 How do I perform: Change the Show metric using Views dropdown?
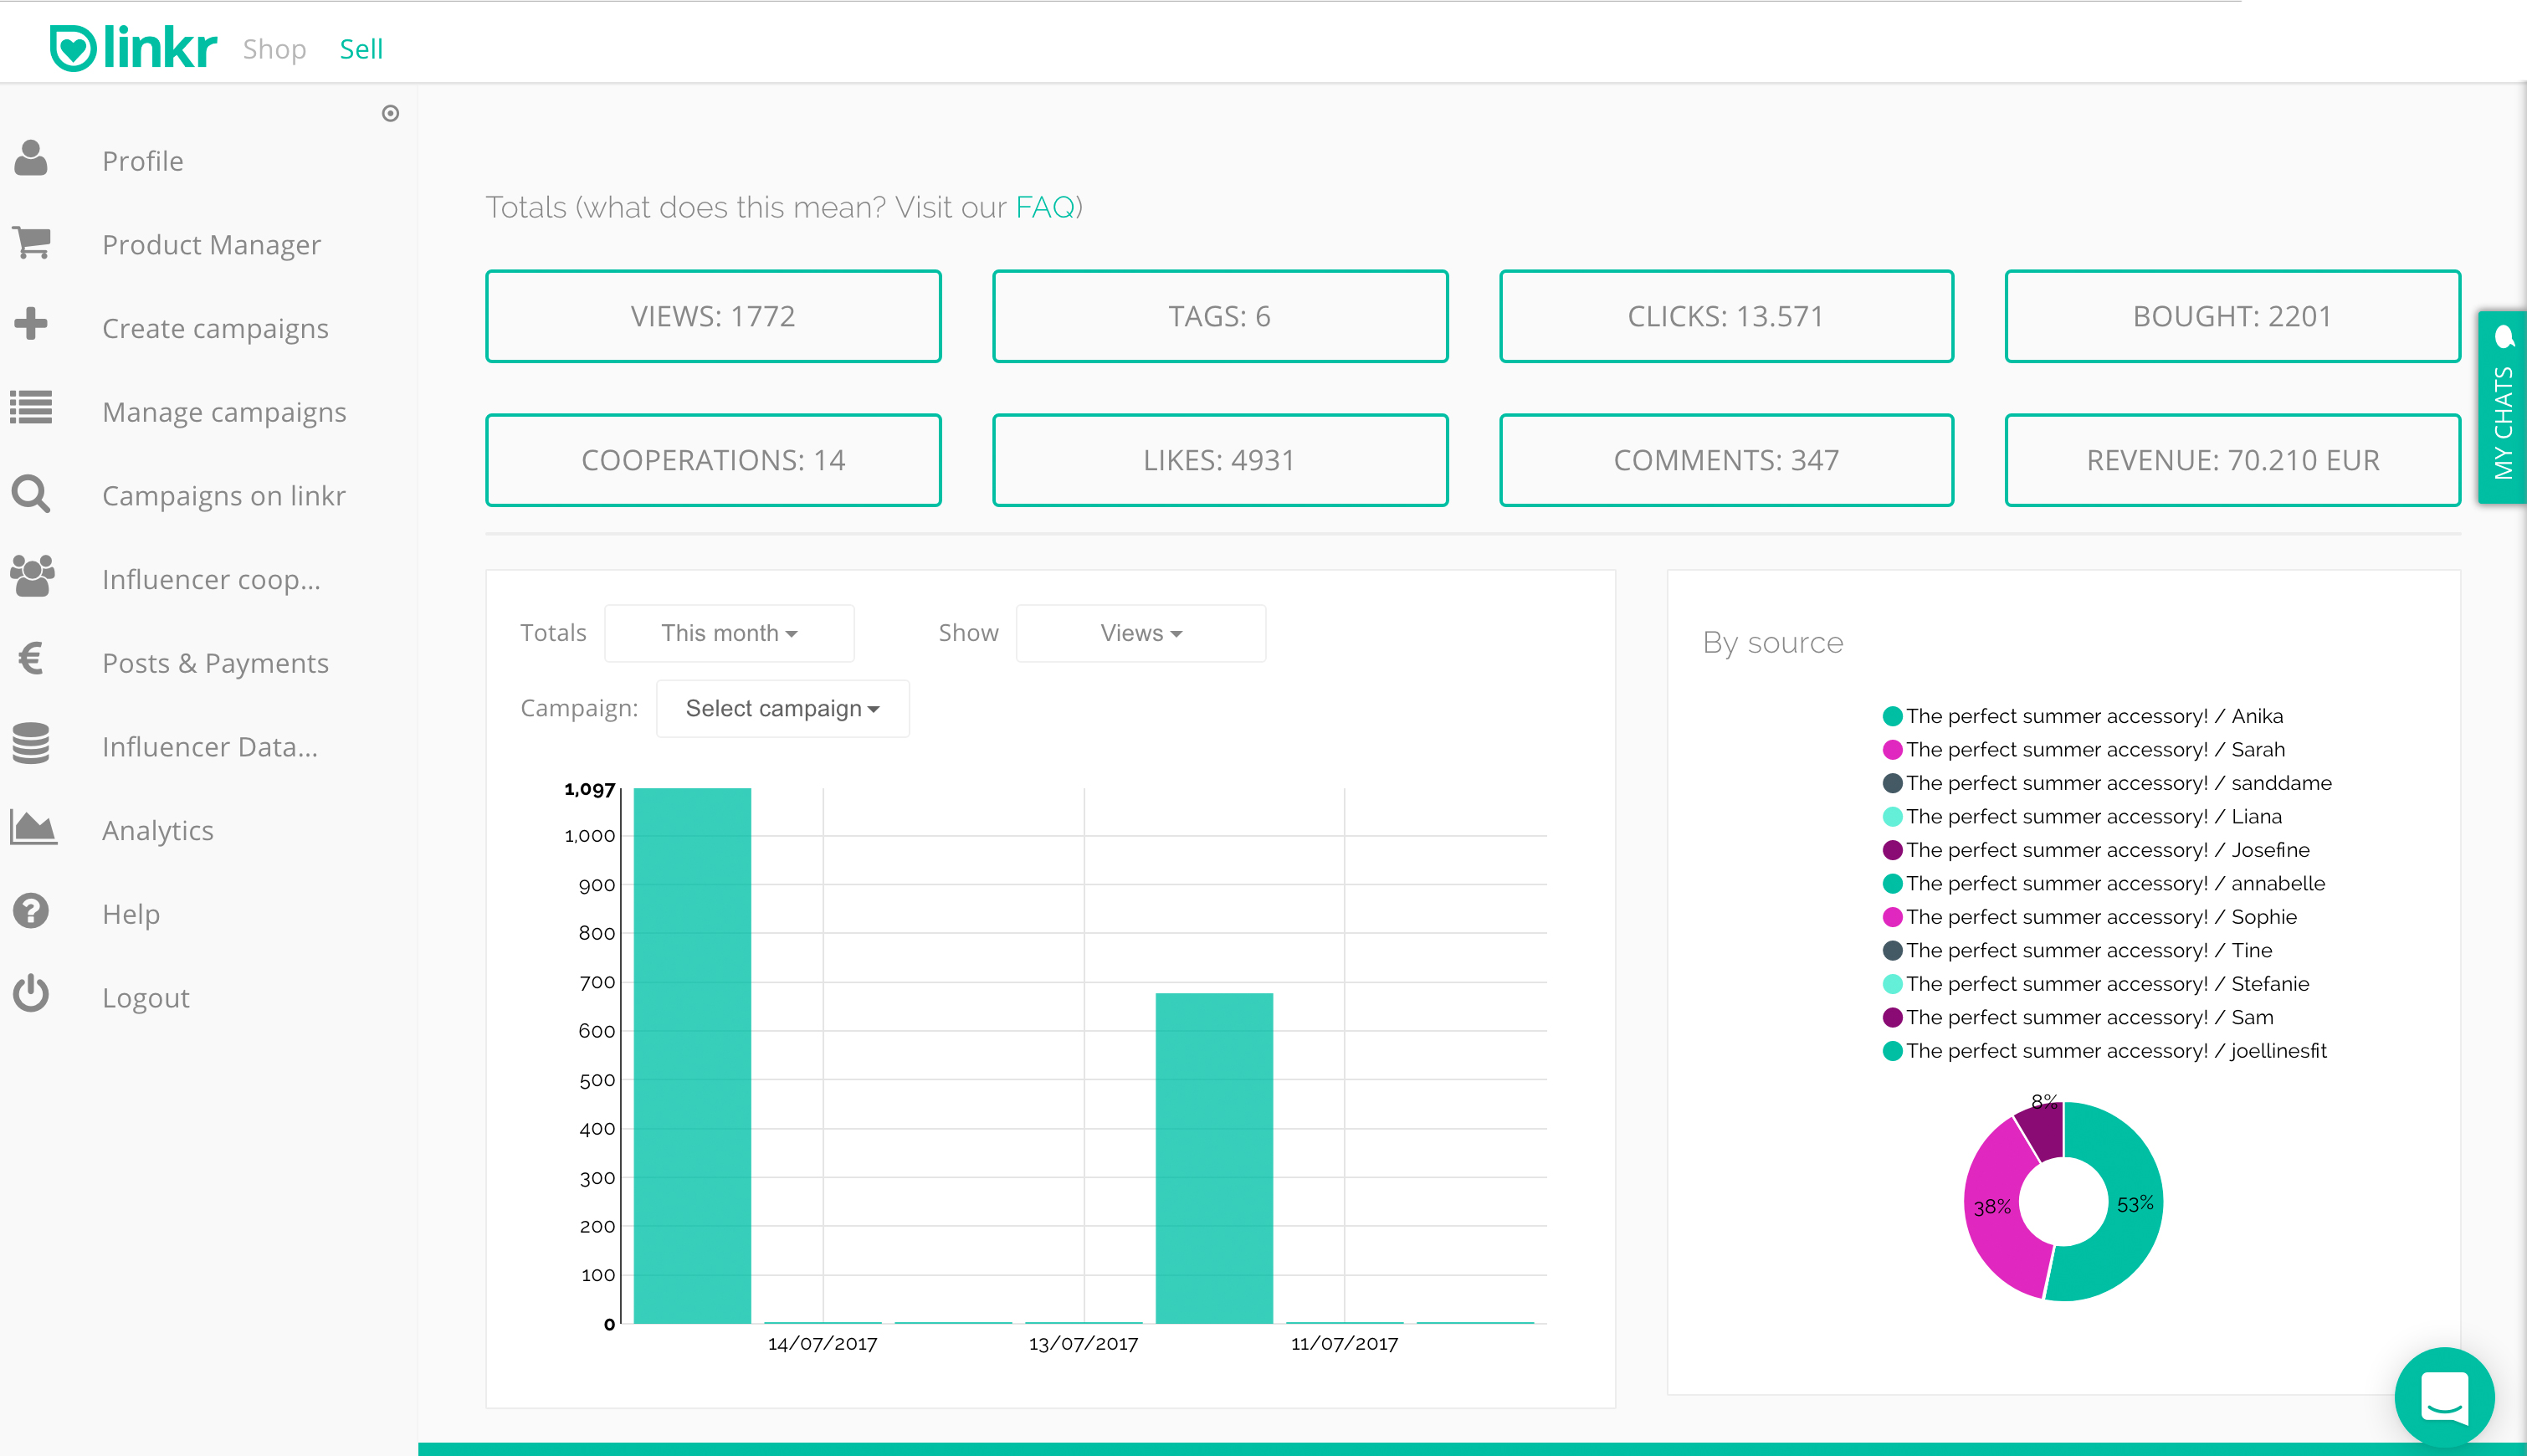tap(1140, 632)
